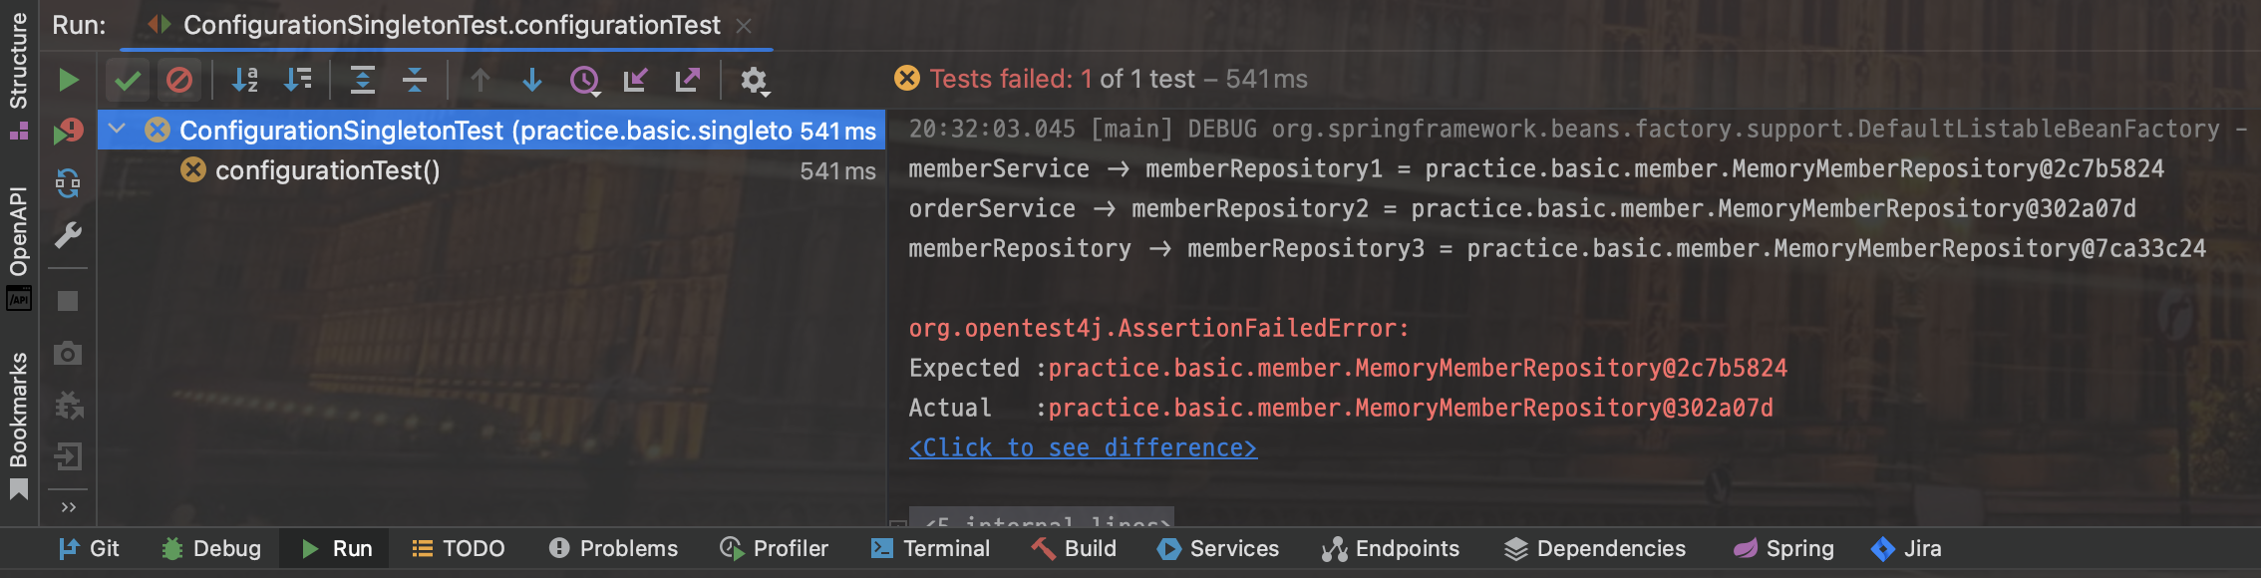Click the camera dump threads icon
This screenshot has width=2261, height=578.
68,353
